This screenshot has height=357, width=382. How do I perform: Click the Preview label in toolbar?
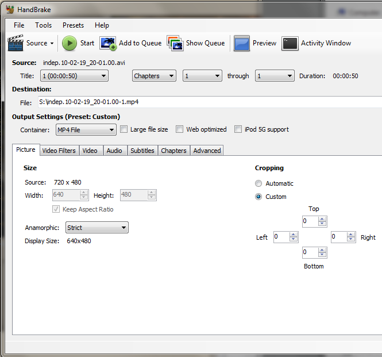coord(264,43)
